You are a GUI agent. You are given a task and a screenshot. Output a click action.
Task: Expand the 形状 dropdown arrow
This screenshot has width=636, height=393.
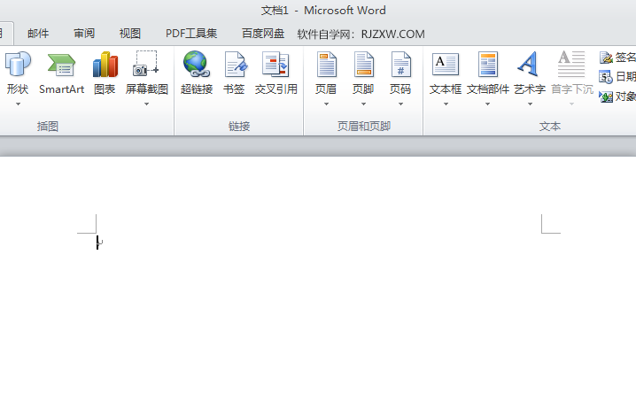pos(18,104)
